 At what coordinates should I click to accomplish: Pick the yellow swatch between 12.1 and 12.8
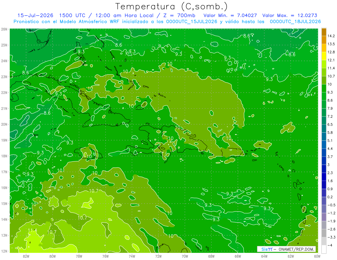[324, 56]
